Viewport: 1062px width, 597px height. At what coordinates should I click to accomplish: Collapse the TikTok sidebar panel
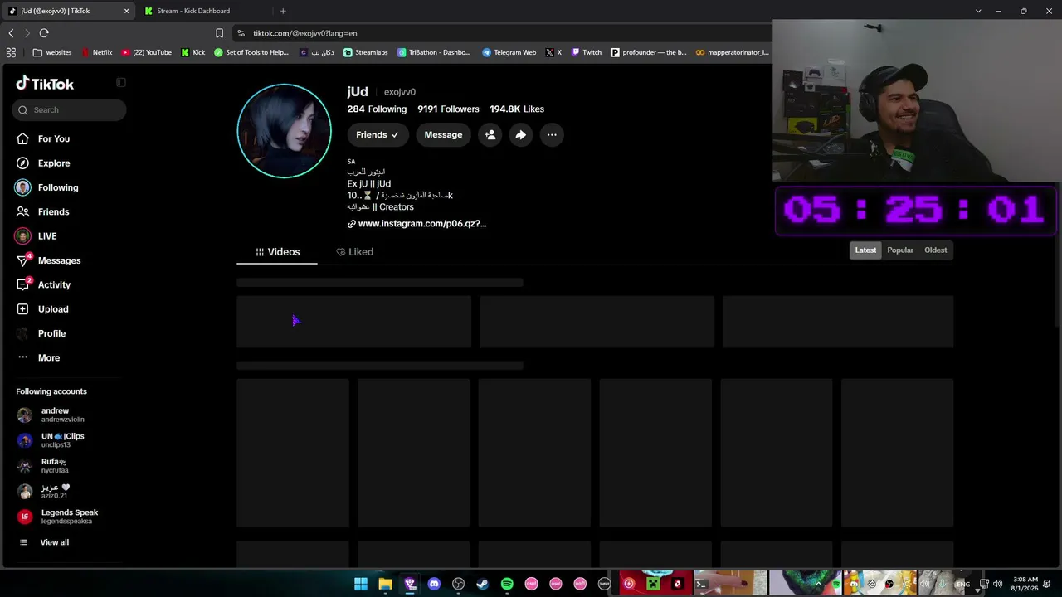120,82
